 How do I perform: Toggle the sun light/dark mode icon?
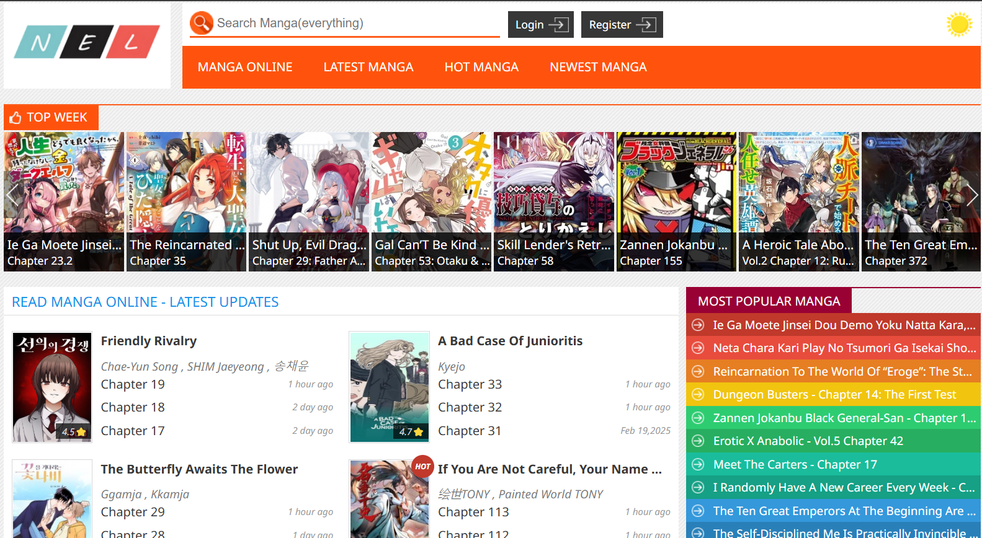959,25
